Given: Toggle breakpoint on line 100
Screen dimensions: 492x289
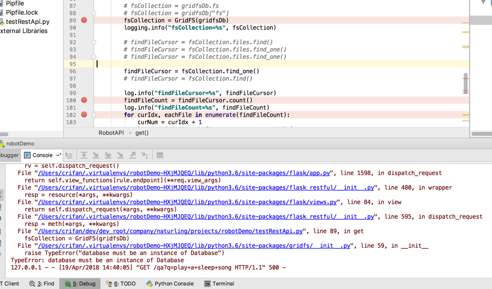Looking at the screenshot, I should click(x=84, y=100).
